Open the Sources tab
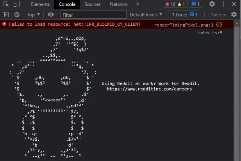 [x=93, y=4]
